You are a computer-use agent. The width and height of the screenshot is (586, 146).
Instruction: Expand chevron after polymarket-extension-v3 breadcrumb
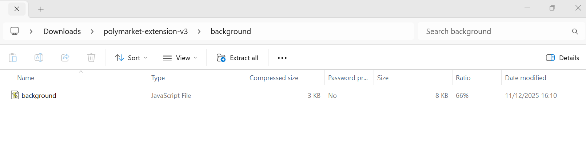[199, 32]
